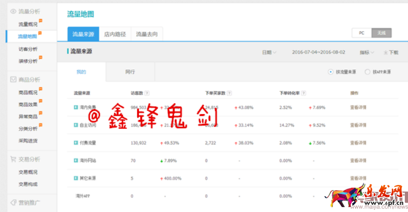408x212 pixels.
Task: Select the 按APP来源 radio button
Action: pos(367,72)
